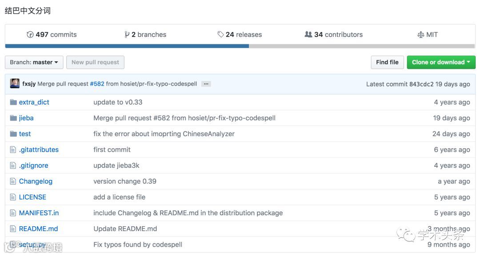
Task: Open latest commit hash 843cdc2
Action: [x=421, y=84]
